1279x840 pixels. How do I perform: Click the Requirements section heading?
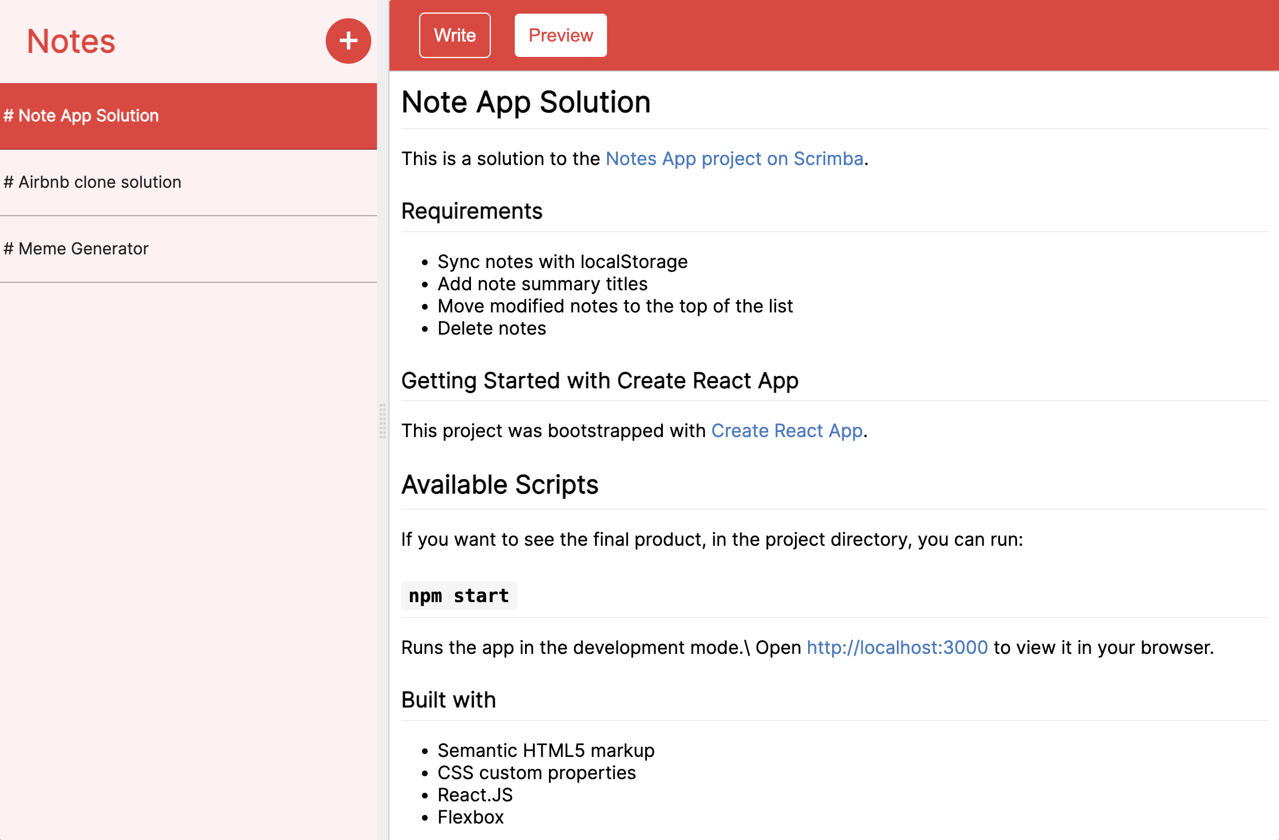click(472, 211)
